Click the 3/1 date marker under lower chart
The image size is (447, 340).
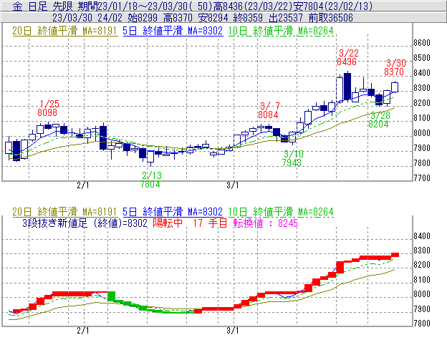point(233,331)
